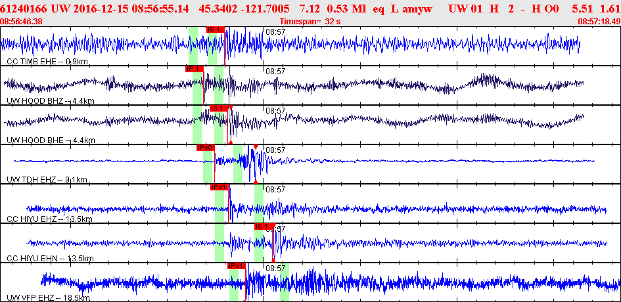Select the iPc1 pick flag on VFP EHZ

[237, 266]
